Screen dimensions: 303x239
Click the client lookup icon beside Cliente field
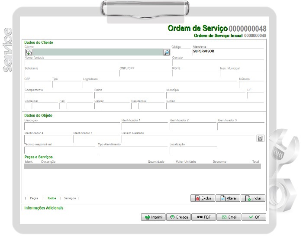29,52
